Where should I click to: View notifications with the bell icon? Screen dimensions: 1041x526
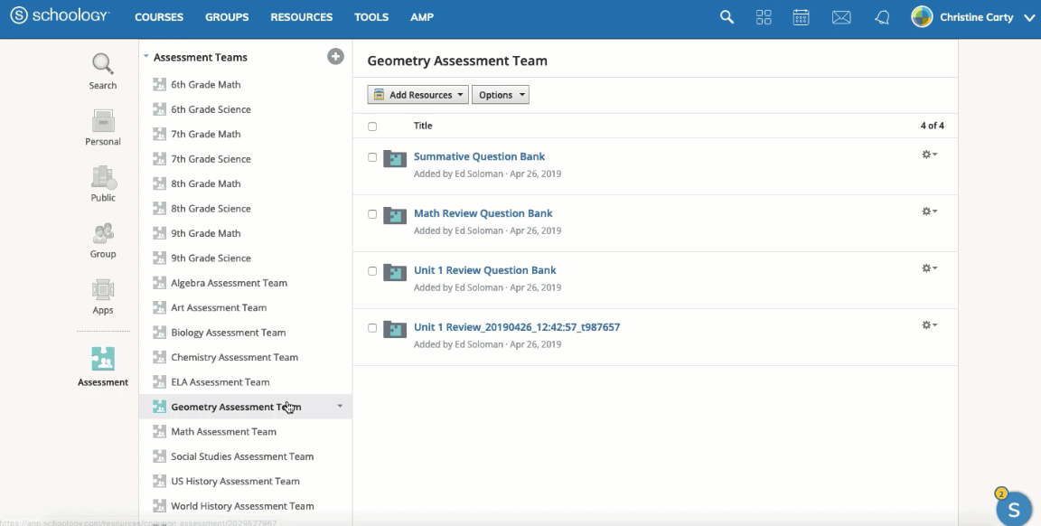point(882,16)
